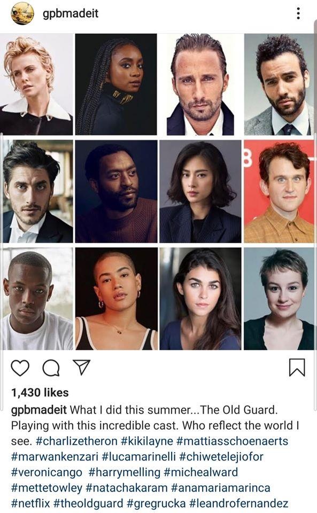This screenshot has height=513, width=317.
Task: Open the #netflix hashtag
Action: point(30,503)
